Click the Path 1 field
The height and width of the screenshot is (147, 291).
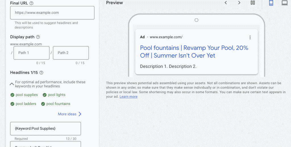32,53
